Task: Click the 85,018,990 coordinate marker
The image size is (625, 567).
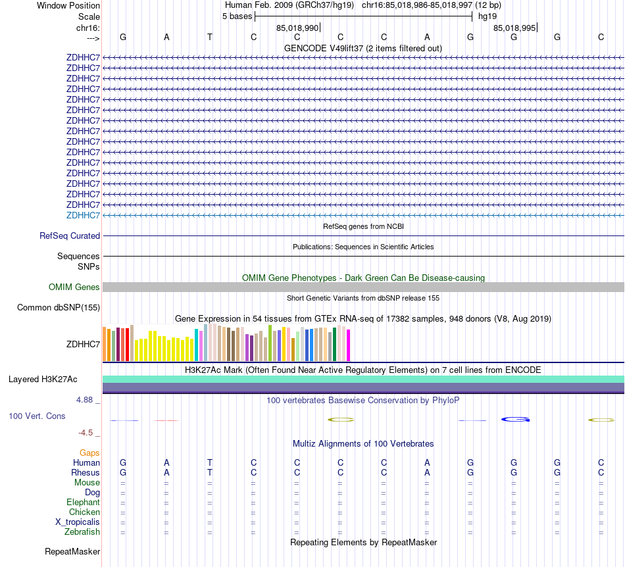Action: (297, 28)
